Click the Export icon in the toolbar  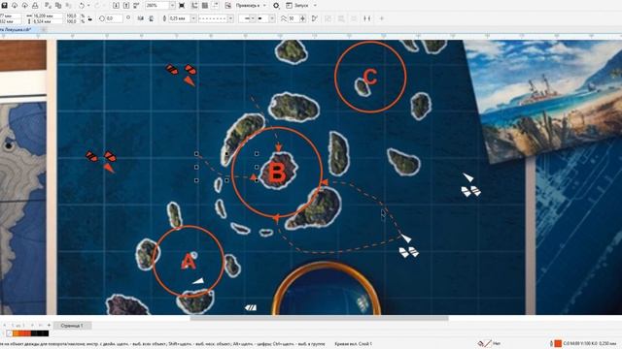tap(126, 6)
